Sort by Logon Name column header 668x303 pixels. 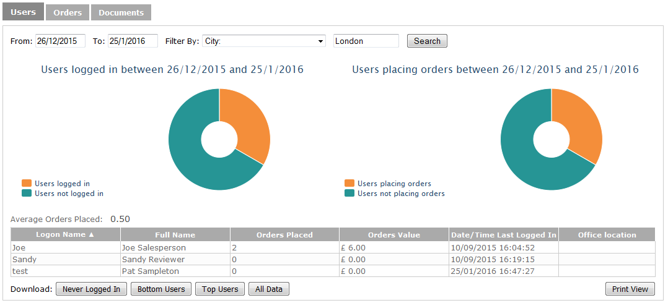[66, 234]
